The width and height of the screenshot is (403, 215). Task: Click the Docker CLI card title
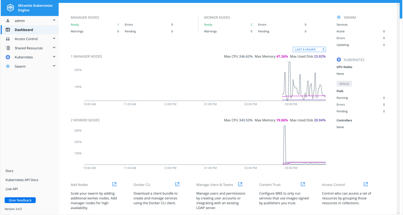pos(142,185)
